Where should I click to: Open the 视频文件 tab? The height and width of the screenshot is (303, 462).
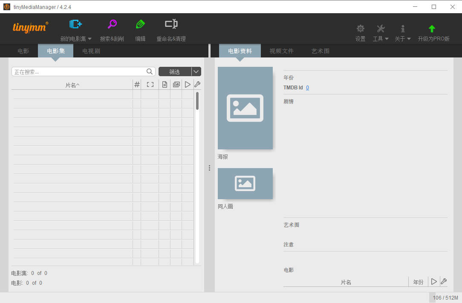pyautogui.click(x=281, y=51)
